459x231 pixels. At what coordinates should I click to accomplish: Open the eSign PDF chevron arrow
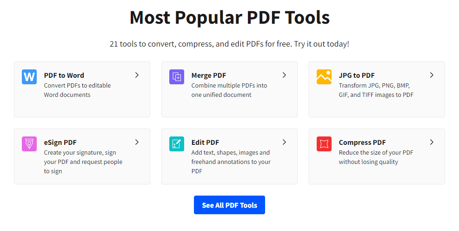click(137, 142)
